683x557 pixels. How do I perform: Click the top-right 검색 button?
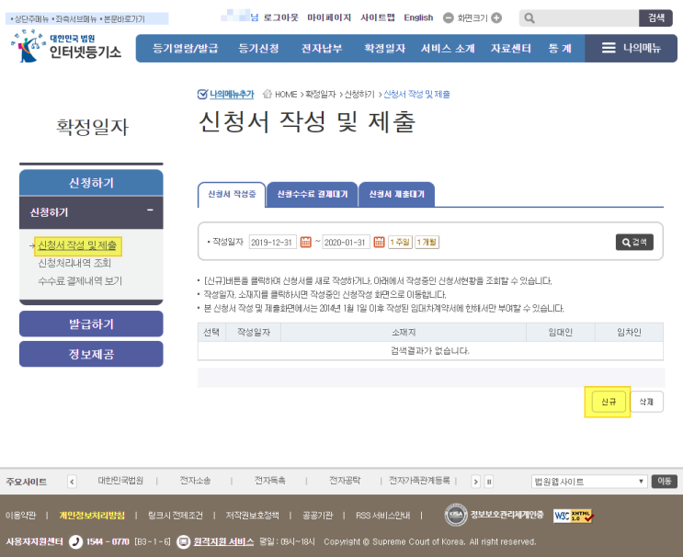[x=655, y=17]
